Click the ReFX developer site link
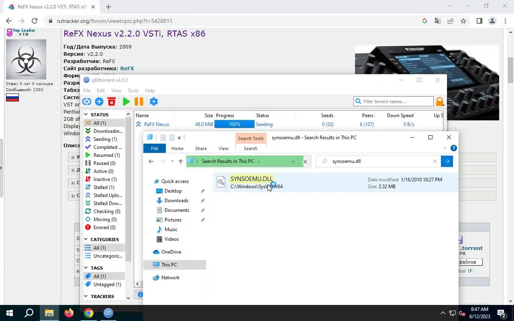The height and width of the screenshot is (321, 514). pos(127,69)
